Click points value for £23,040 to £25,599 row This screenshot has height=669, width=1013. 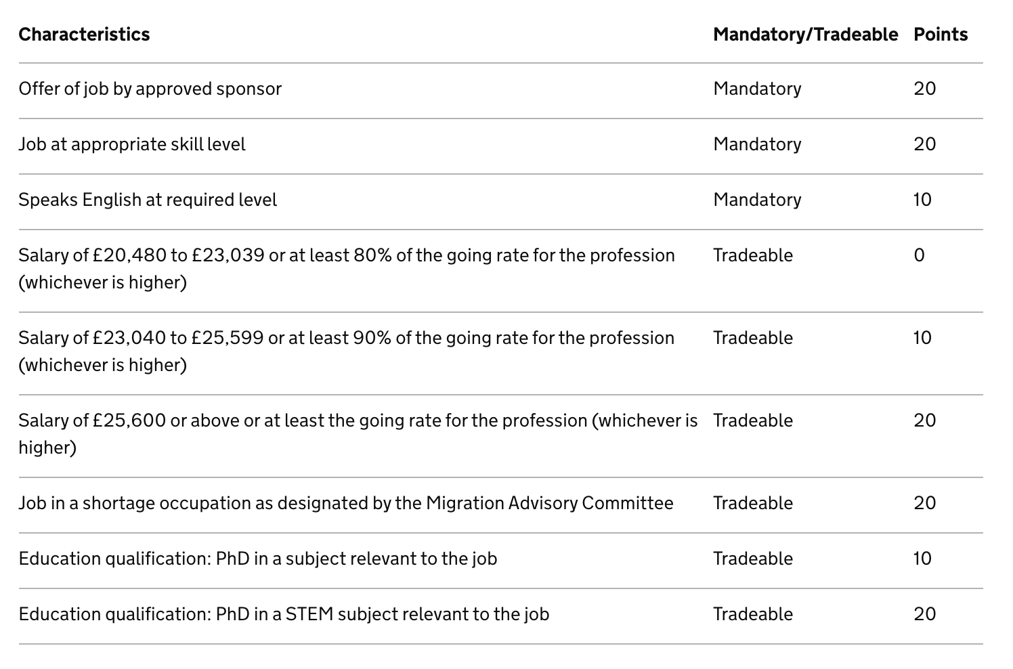(922, 338)
